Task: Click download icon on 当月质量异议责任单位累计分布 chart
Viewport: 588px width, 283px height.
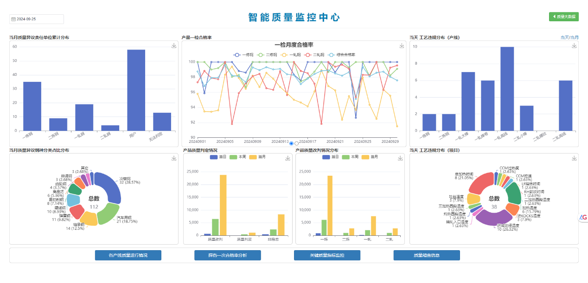Action: [x=174, y=45]
